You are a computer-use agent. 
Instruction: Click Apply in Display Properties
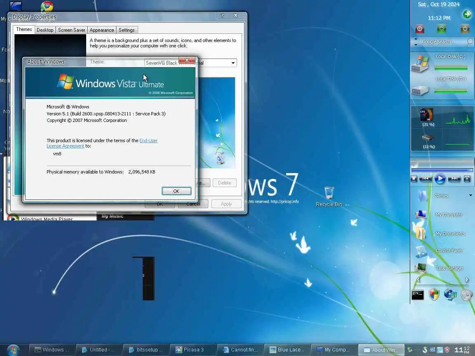[x=226, y=204]
